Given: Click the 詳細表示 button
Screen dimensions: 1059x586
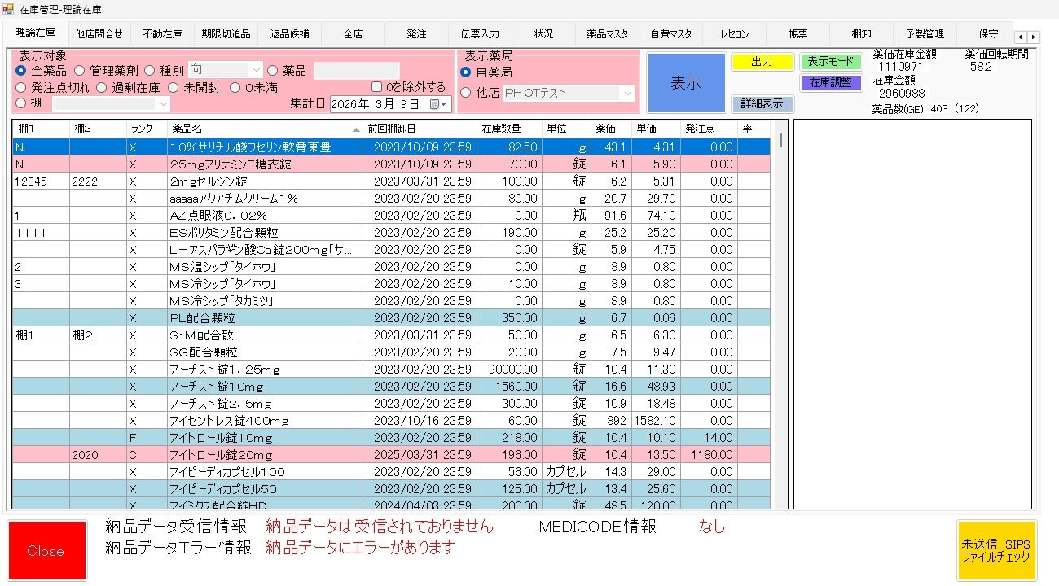Looking at the screenshot, I should coord(762,103).
